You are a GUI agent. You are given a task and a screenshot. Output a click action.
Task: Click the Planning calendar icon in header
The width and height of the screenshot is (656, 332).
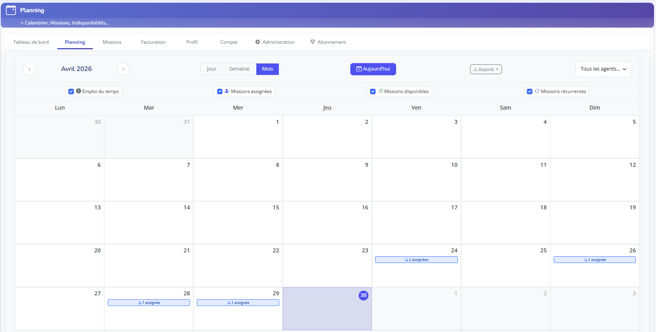coord(11,10)
